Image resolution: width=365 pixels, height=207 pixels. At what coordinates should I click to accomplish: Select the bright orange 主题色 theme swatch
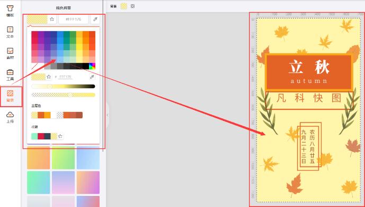47,115
